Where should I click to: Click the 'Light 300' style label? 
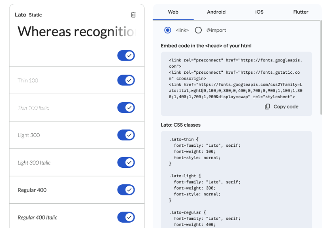(x=28, y=135)
